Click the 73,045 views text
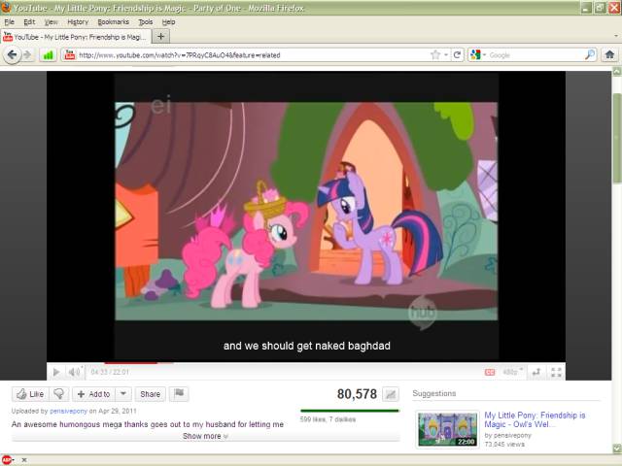This screenshot has width=622, height=466. click(504, 445)
